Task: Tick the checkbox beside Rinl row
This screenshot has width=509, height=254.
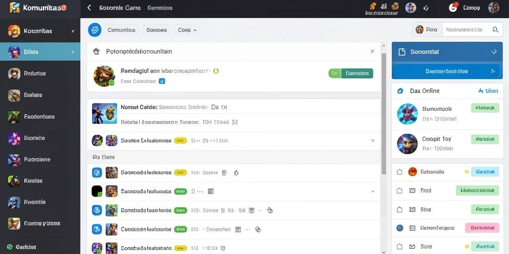Action: point(400,191)
